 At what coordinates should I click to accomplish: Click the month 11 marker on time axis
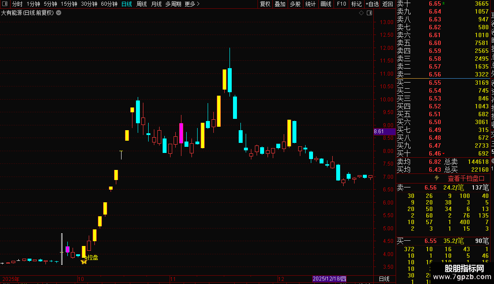coord(173,279)
